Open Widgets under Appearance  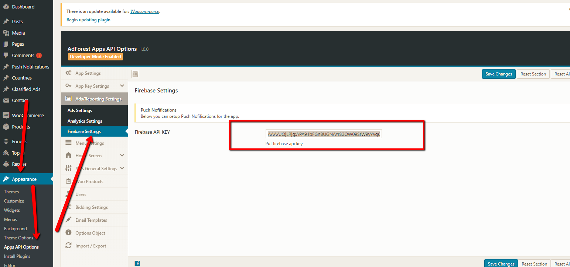(12, 210)
